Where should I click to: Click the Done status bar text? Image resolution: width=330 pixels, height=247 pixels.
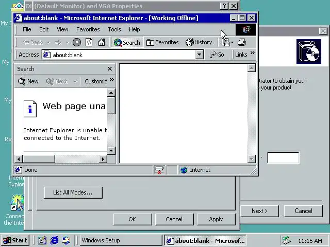point(31,170)
